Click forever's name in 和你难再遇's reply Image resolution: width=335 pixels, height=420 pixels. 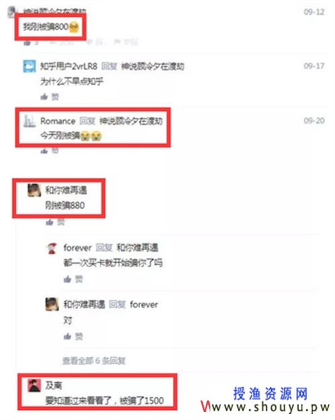(x=143, y=305)
